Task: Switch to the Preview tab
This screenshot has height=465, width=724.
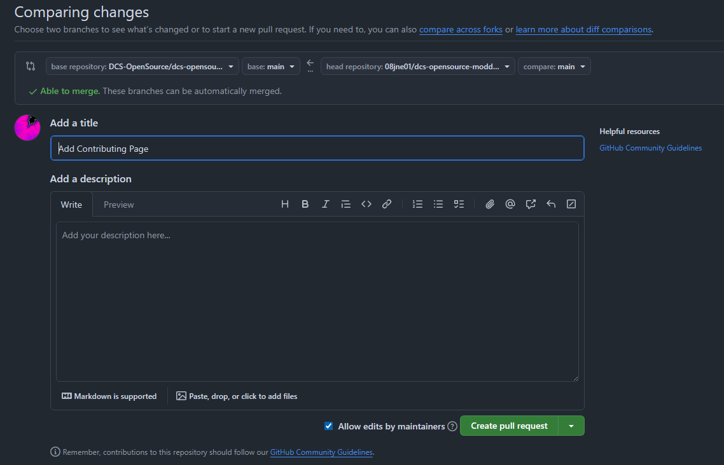Action: pyautogui.click(x=119, y=205)
